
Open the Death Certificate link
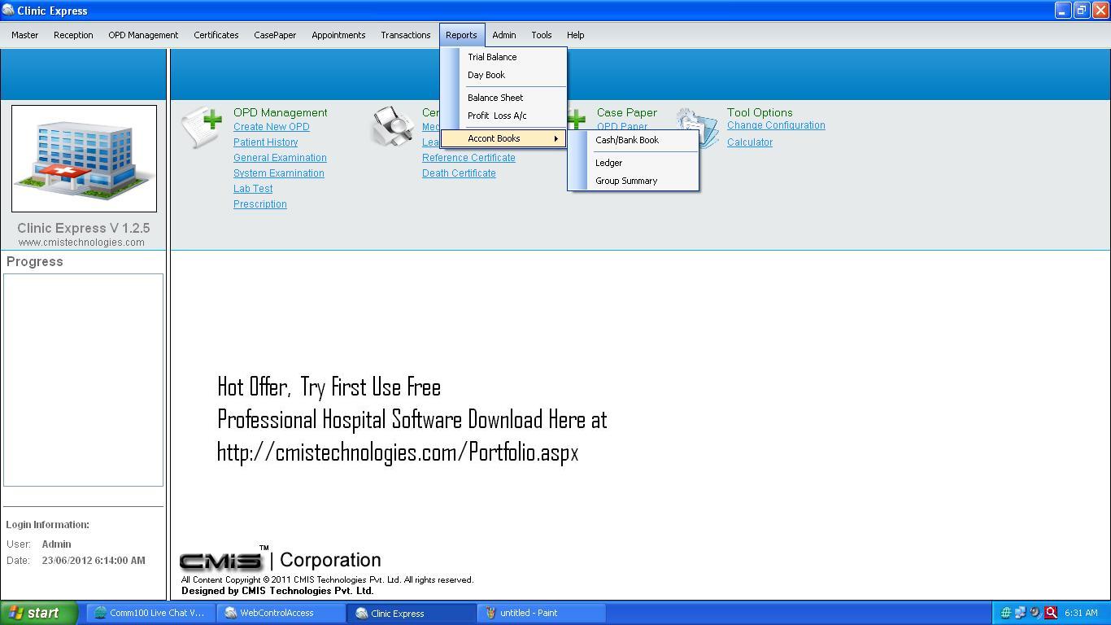point(458,173)
